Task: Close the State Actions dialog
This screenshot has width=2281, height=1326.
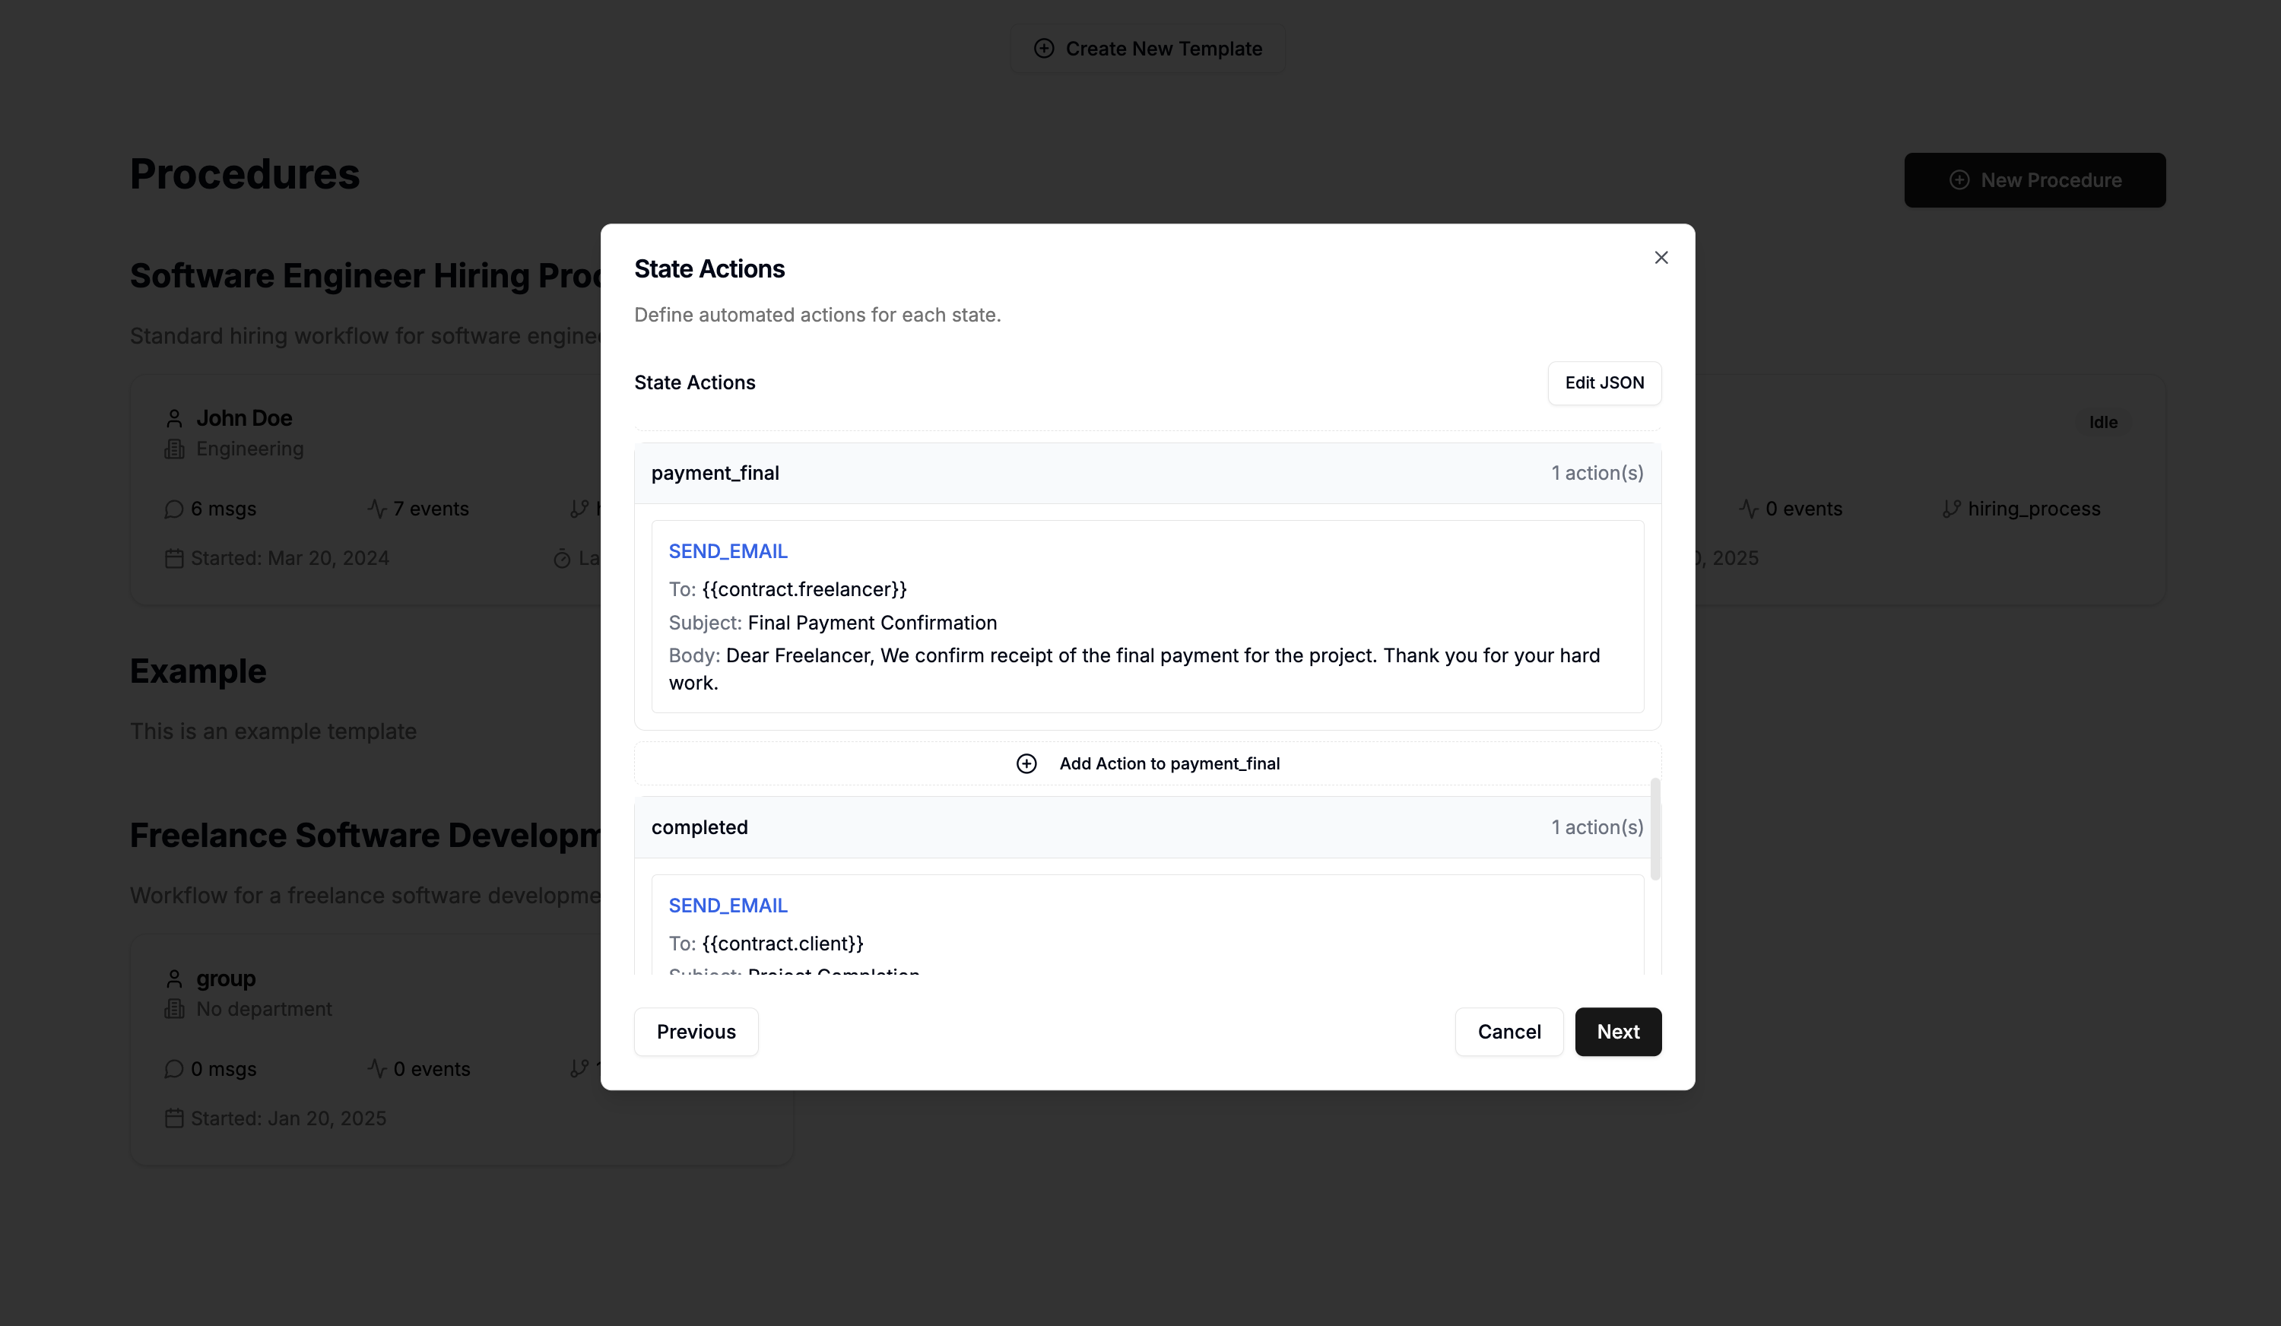Action: (x=1661, y=258)
